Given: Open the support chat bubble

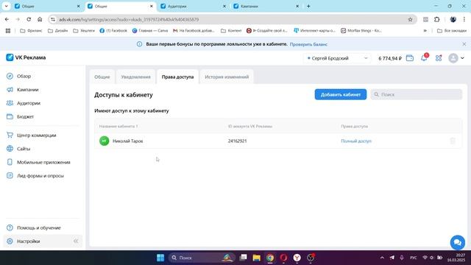Looking at the screenshot, I should [x=458, y=242].
